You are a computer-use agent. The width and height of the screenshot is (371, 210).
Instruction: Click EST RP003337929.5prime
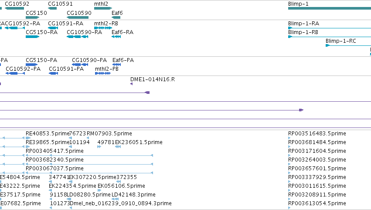click(x=317, y=178)
